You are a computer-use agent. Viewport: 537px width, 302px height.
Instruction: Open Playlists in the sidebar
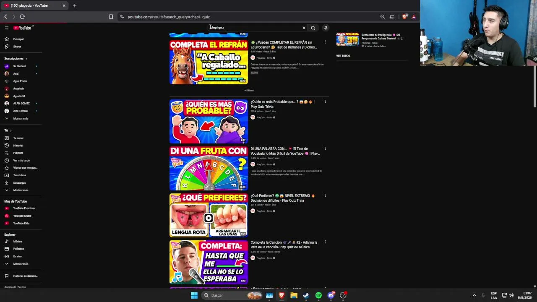pyautogui.click(x=18, y=153)
